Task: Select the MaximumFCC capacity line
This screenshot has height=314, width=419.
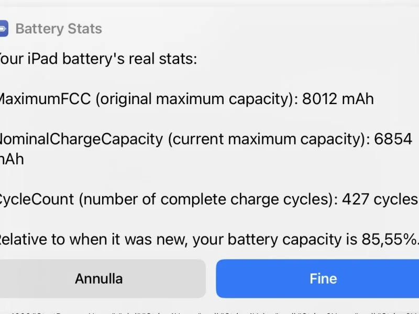Action: [186, 99]
